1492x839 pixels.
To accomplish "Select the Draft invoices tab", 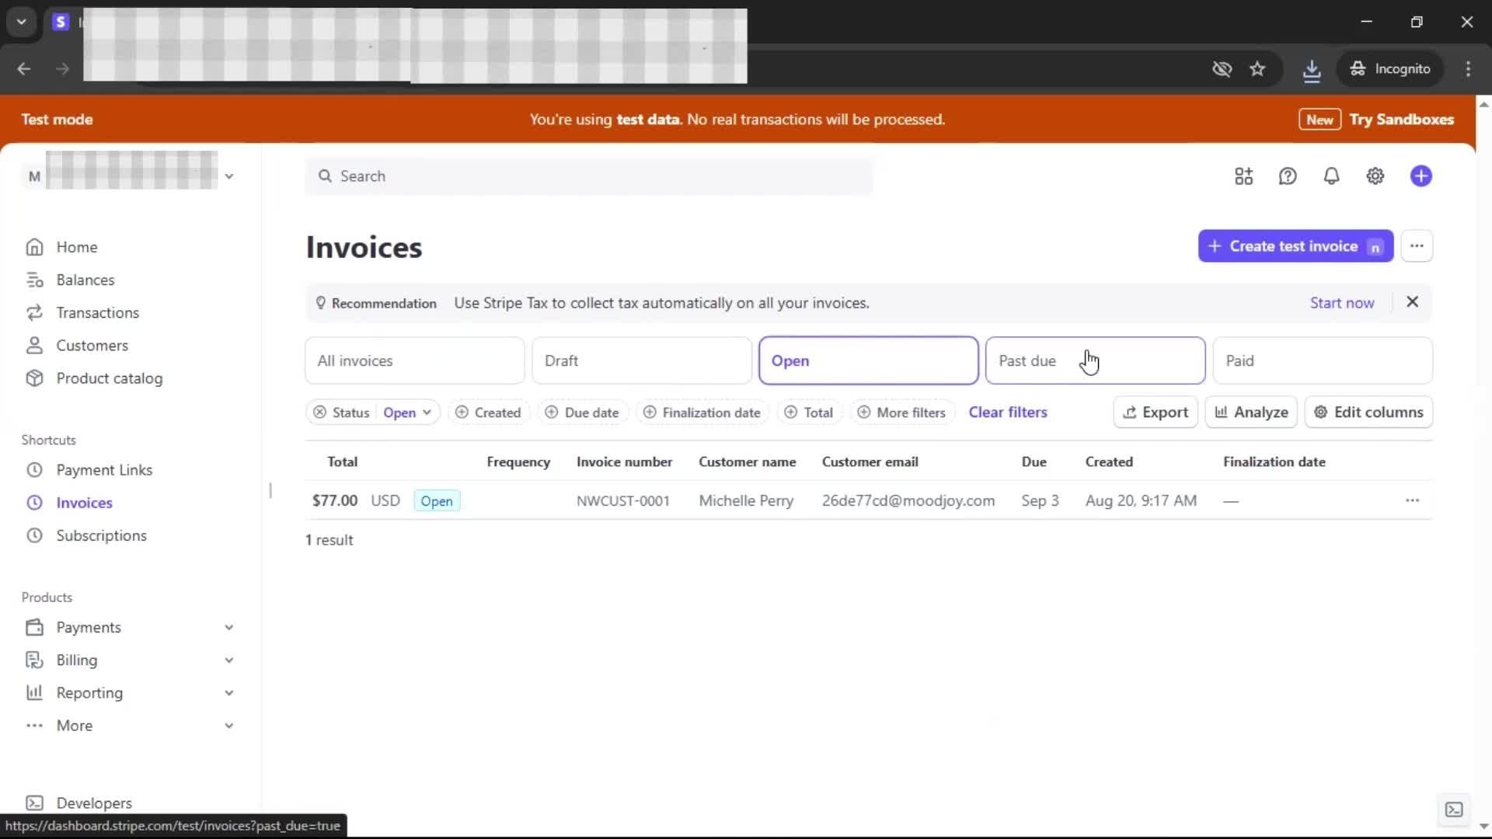I will click(x=641, y=360).
